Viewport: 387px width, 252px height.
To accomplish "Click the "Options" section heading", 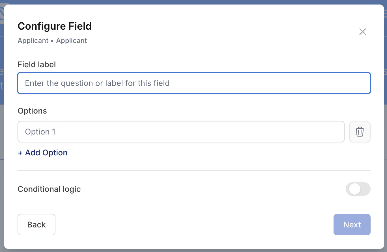I will tap(32, 111).
